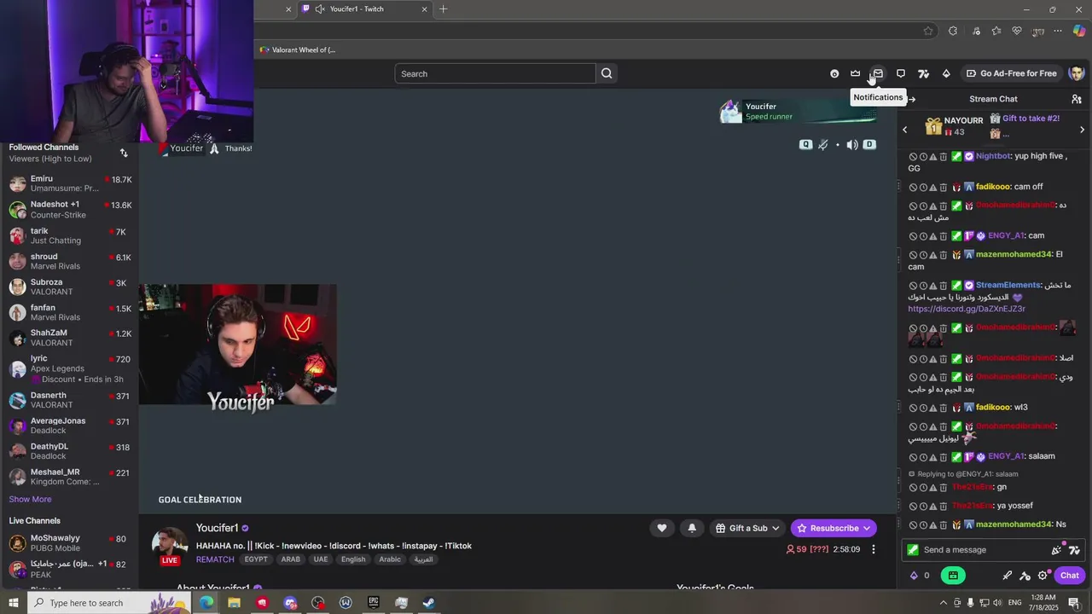Click the 7TV icon in top bar
Image resolution: width=1092 pixels, height=614 pixels.
[x=923, y=73]
